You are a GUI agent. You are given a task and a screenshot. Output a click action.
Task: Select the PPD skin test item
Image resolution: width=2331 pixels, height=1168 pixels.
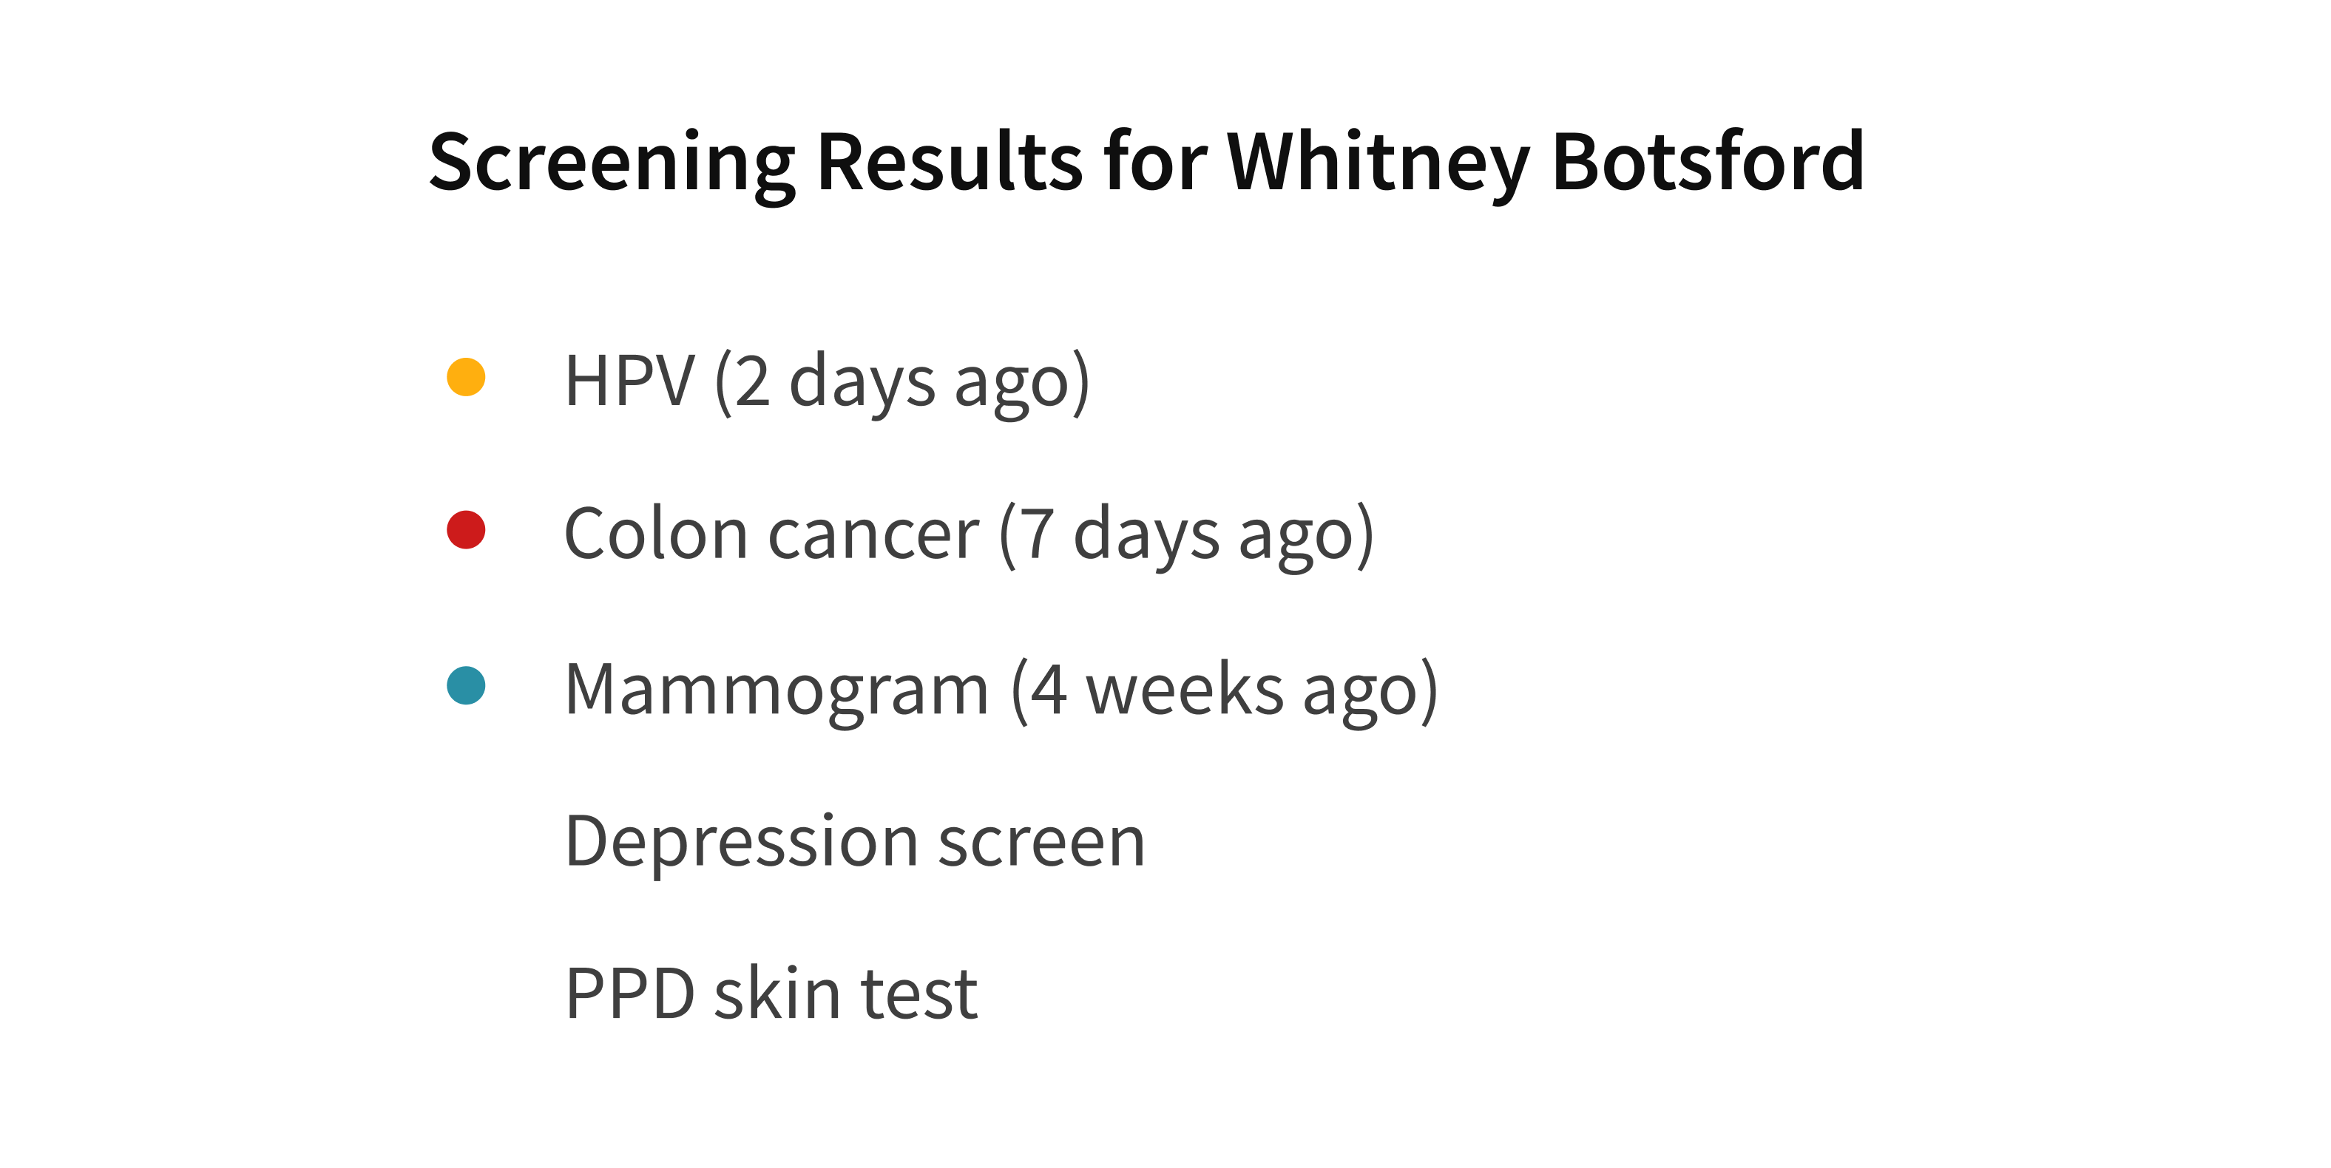click(x=771, y=994)
